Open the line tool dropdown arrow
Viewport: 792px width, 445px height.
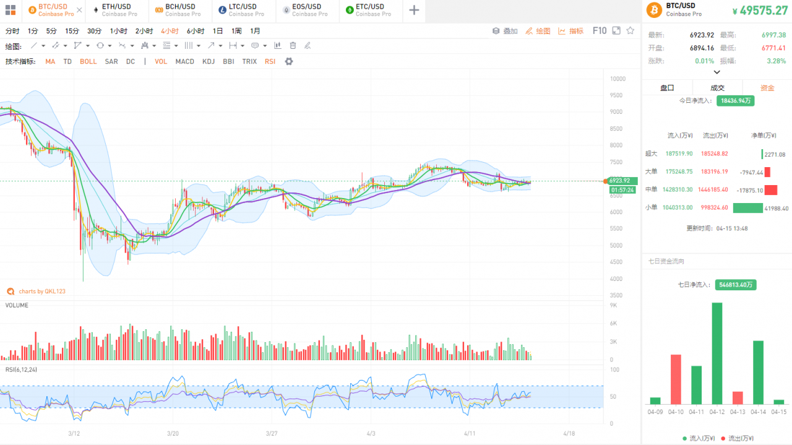[44, 46]
